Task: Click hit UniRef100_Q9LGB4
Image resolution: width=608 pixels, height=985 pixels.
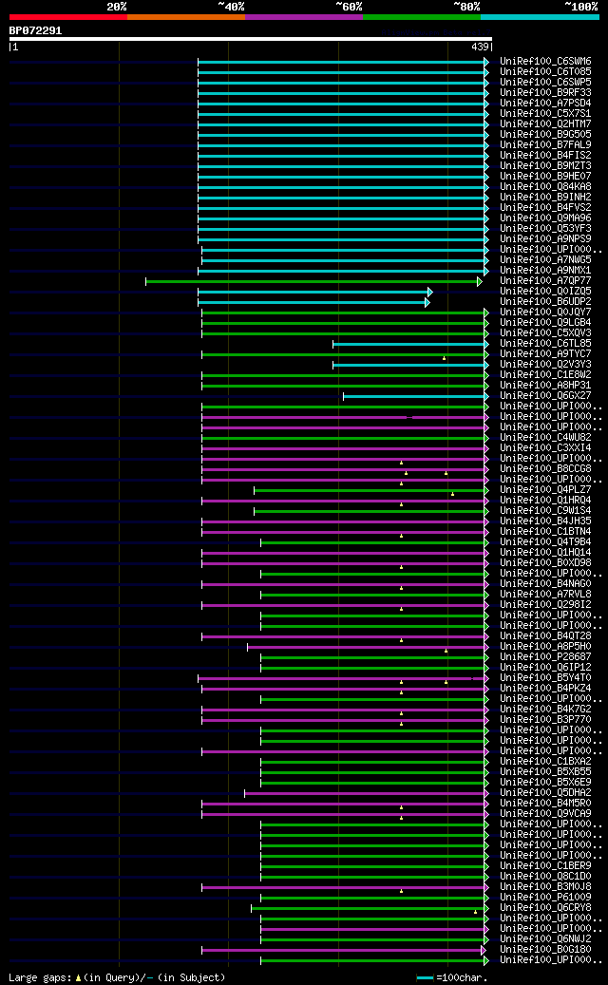Action: pos(546,322)
